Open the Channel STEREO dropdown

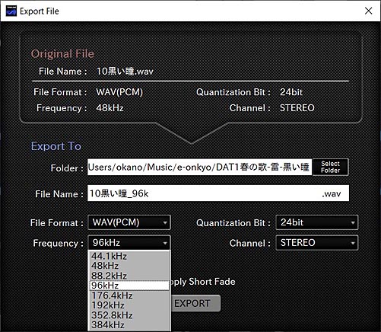(317, 243)
